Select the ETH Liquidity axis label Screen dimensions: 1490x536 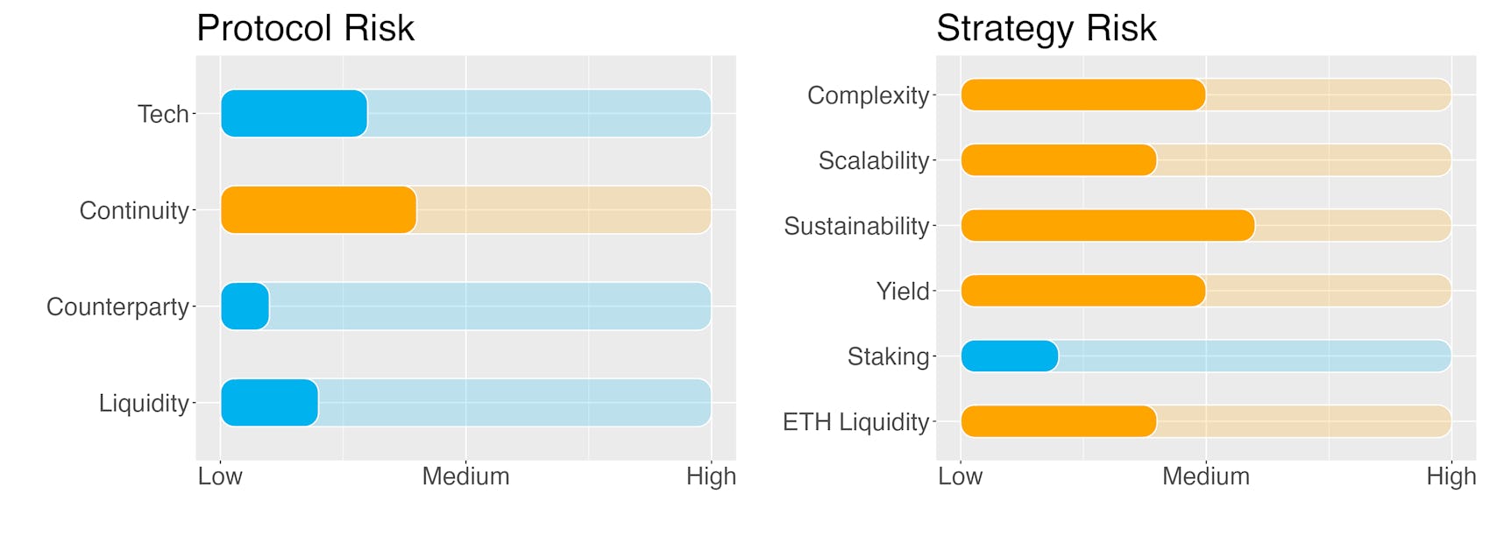[x=855, y=422]
